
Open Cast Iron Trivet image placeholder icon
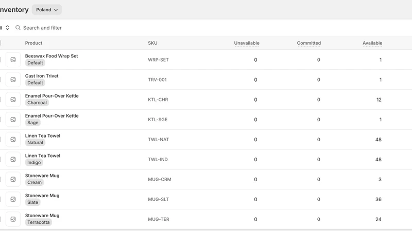13,80
